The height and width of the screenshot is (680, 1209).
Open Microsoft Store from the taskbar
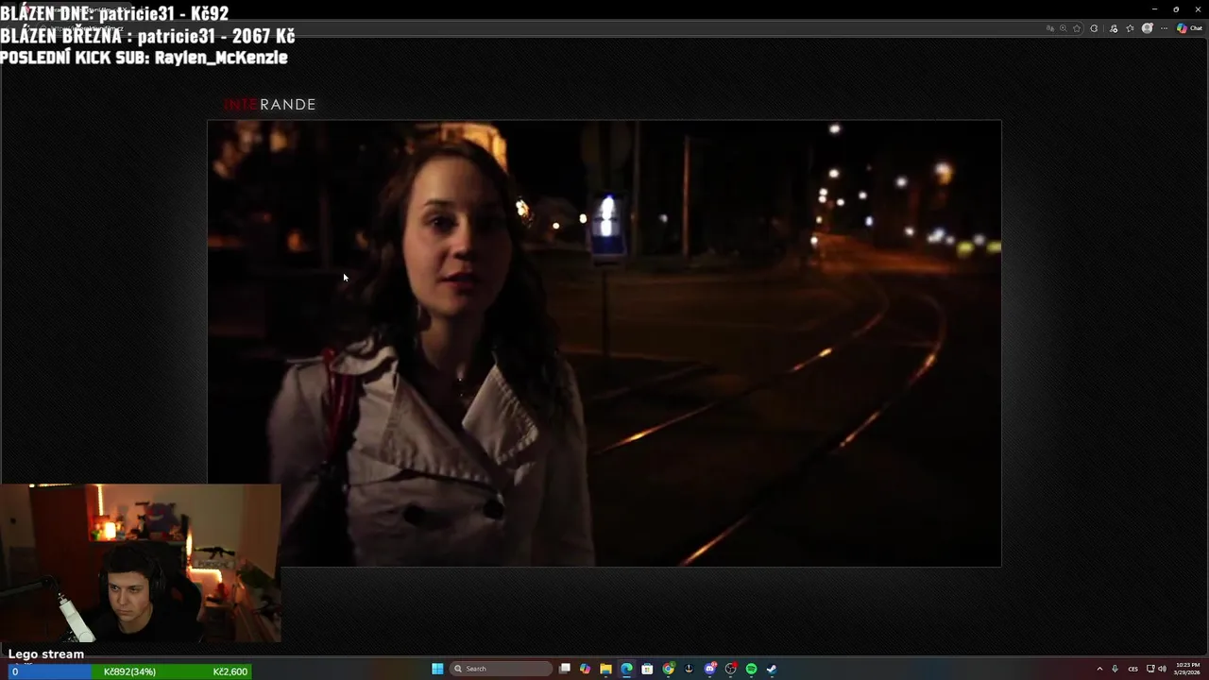pyautogui.click(x=647, y=669)
